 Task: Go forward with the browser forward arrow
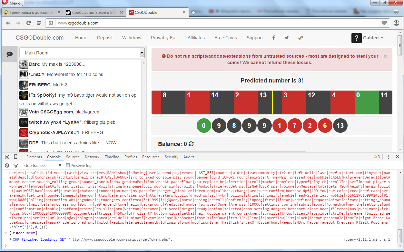(18, 23)
